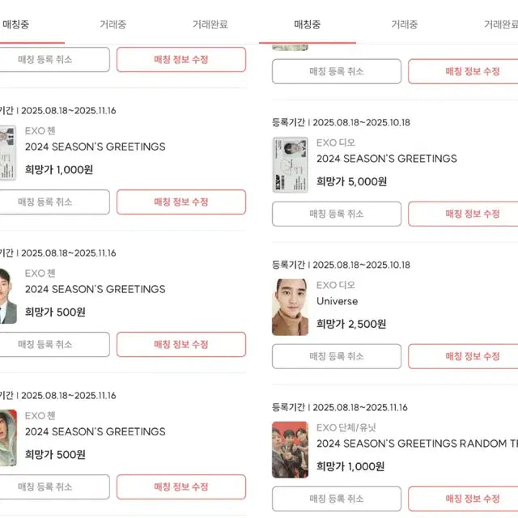Cancel matching for 첸 suit photo listing
Screen dimensions: 518x518
(x=54, y=344)
